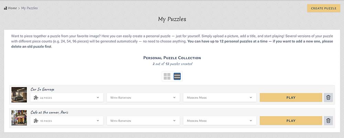Click puzzle piece icon in Cafe row
This screenshot has width=344, height=138.
click(x=36, y=121)
